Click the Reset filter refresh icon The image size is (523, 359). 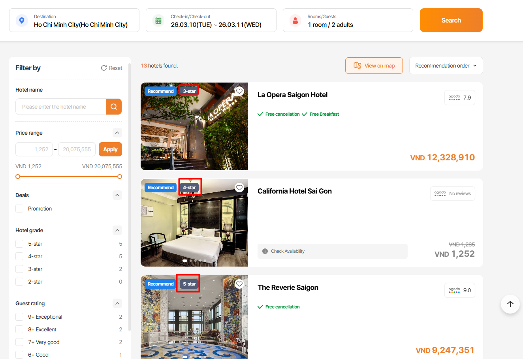pyautogui.click(x=104, y=68)
